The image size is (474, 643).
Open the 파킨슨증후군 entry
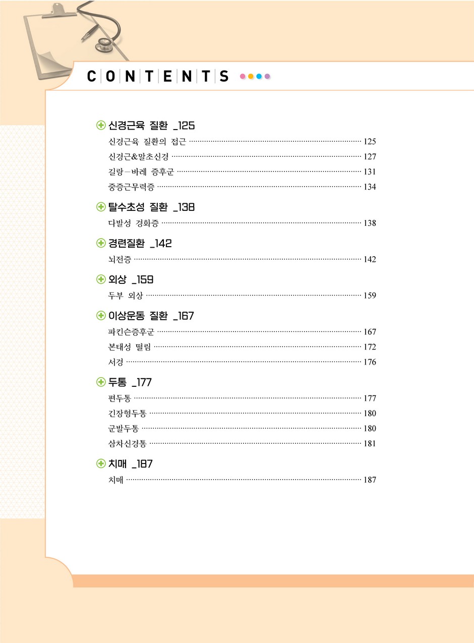pyautogui.click(x=242, y=332)
